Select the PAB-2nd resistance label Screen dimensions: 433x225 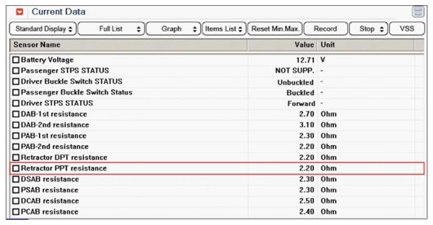(55, 147)
